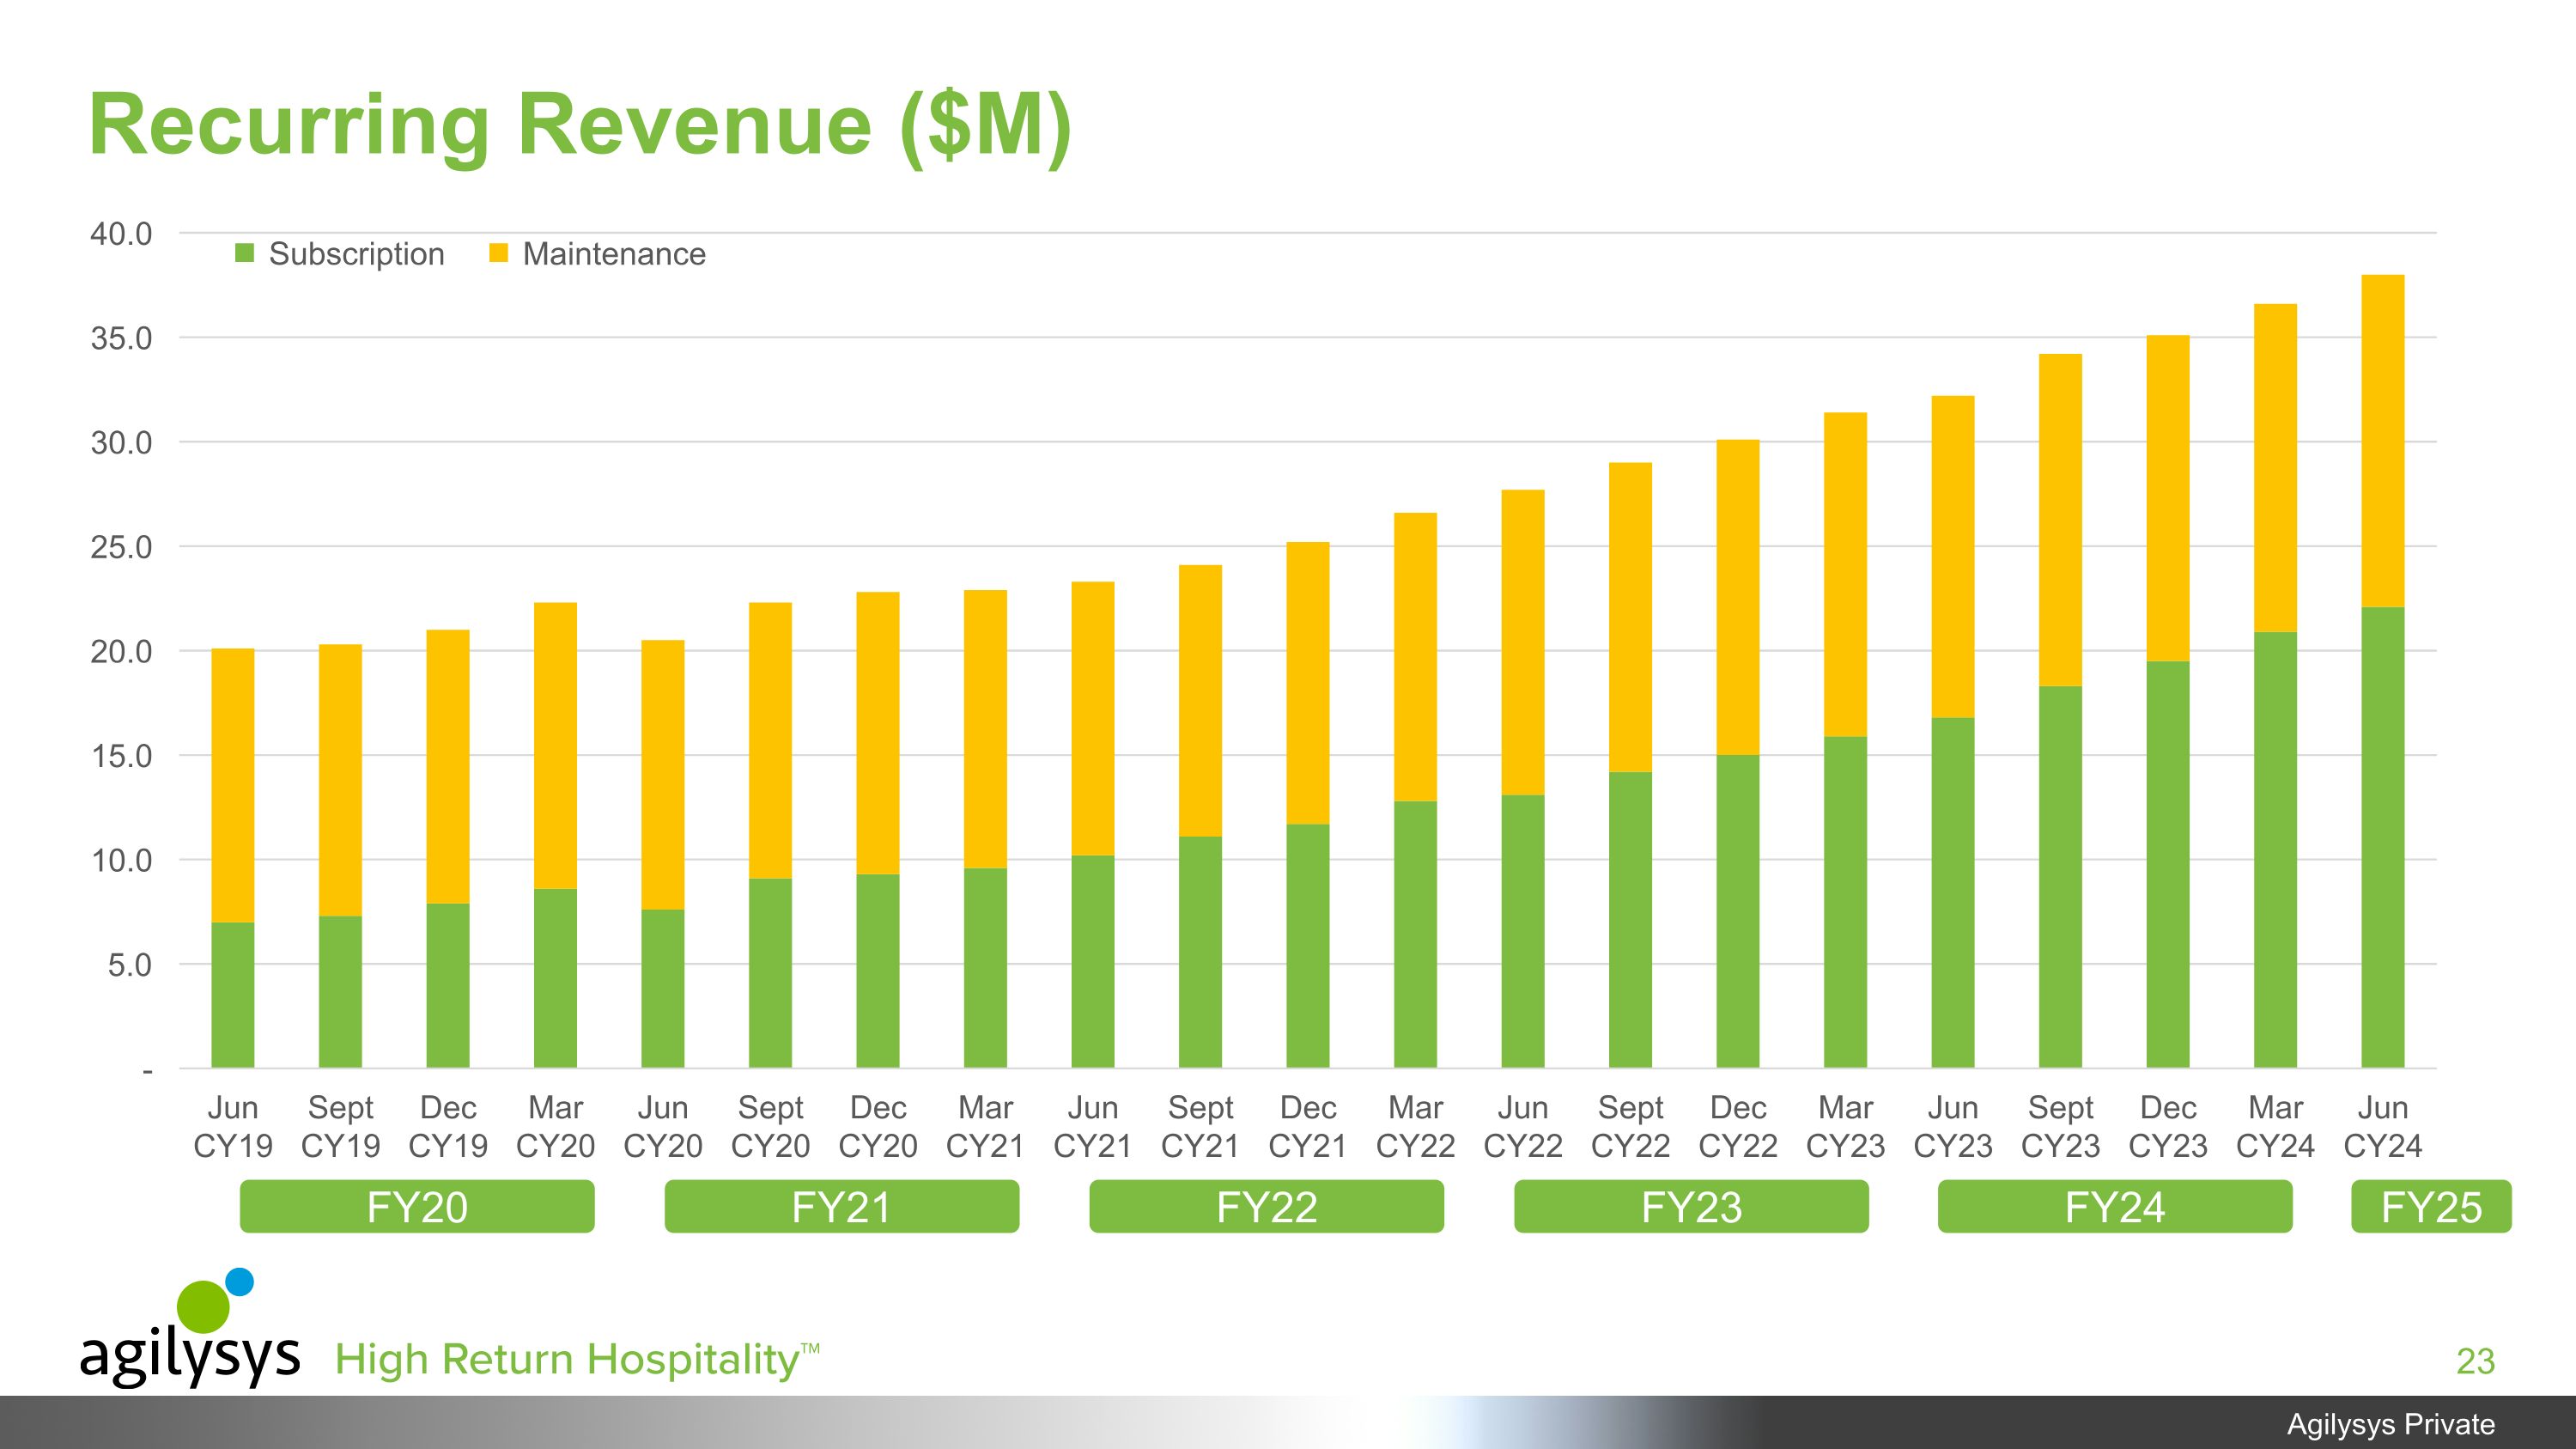This screenshot has width=2576, height=1449.
Task: Click the Dec CY22 axis label
Action: (x=1738, y=1127)
